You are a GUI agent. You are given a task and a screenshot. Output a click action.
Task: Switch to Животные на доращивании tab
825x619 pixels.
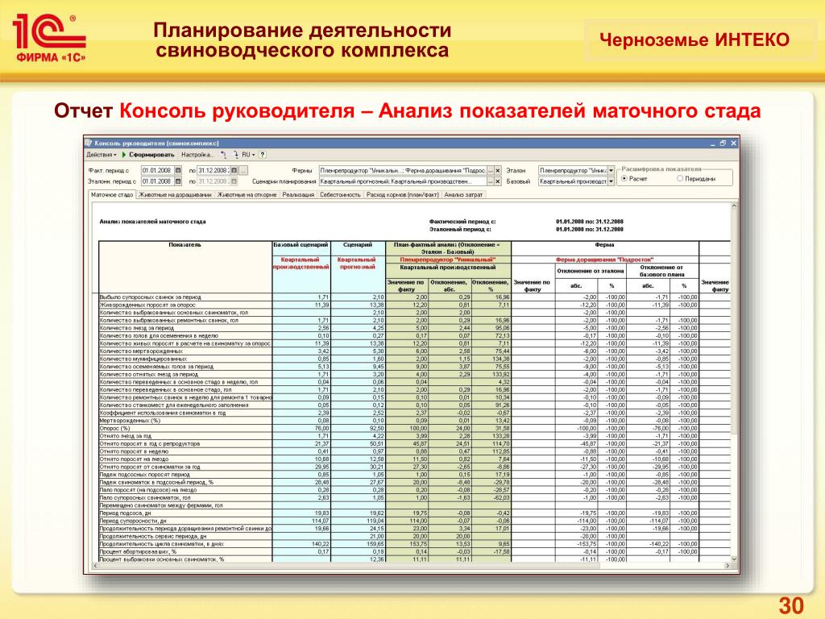pos(175,195)
